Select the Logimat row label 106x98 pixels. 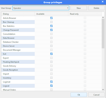pos(7,82)
